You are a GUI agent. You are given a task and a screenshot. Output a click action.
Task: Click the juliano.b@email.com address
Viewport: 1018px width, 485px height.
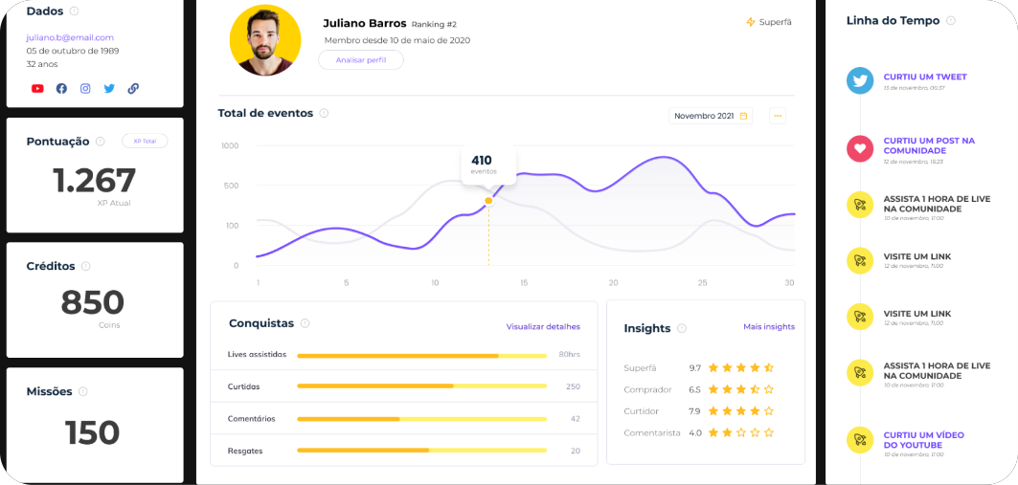[x=70, y=37]
